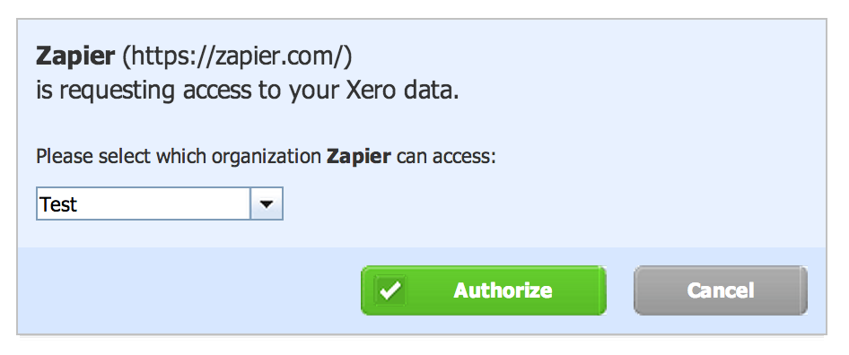Click empty dialog area right of the dropdown
849x355 pixels.
[541, 204]
